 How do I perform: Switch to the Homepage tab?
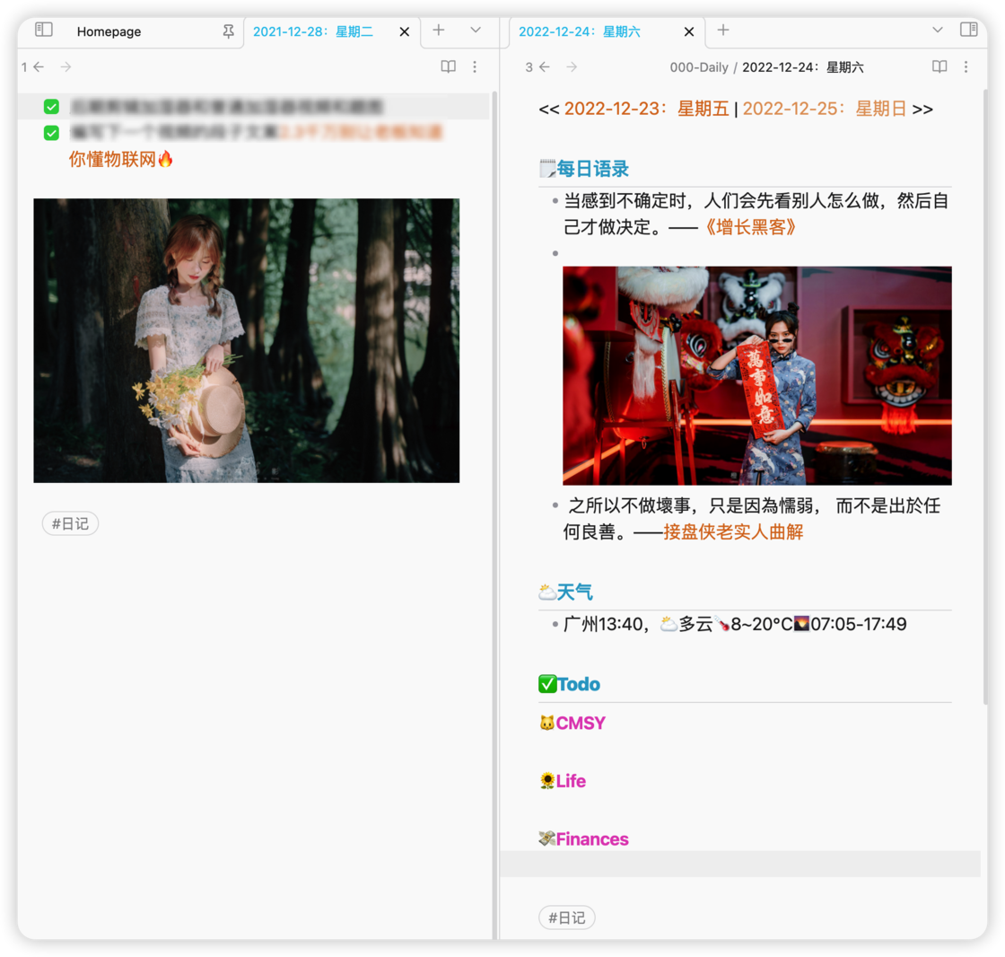(109, 31)
